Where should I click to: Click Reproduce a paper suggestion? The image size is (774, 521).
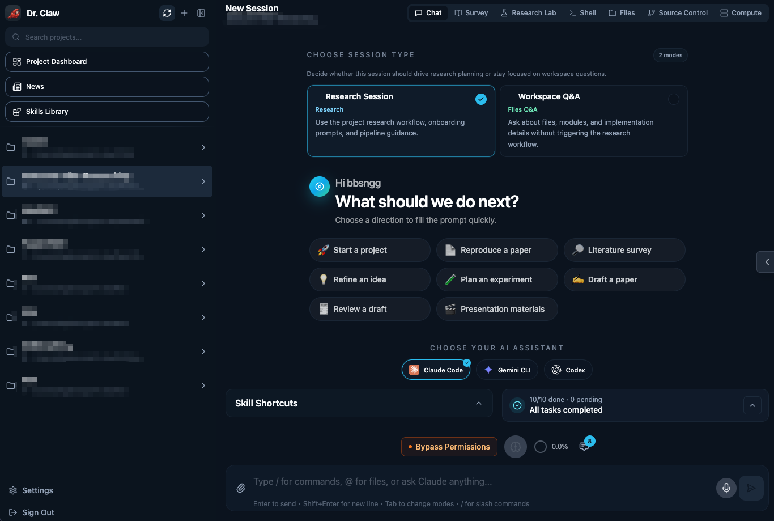point(497,250)
